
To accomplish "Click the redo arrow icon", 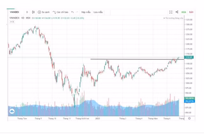I will pyautogui.click(x=77, y=12).
